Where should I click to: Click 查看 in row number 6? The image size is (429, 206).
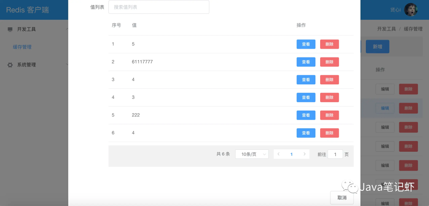point(306,133)
